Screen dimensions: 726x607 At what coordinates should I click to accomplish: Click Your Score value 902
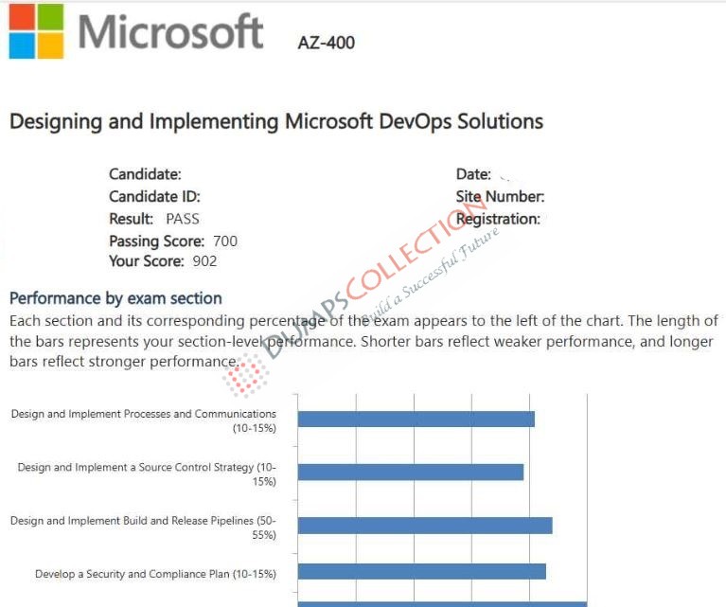click(x=204, y=260)
